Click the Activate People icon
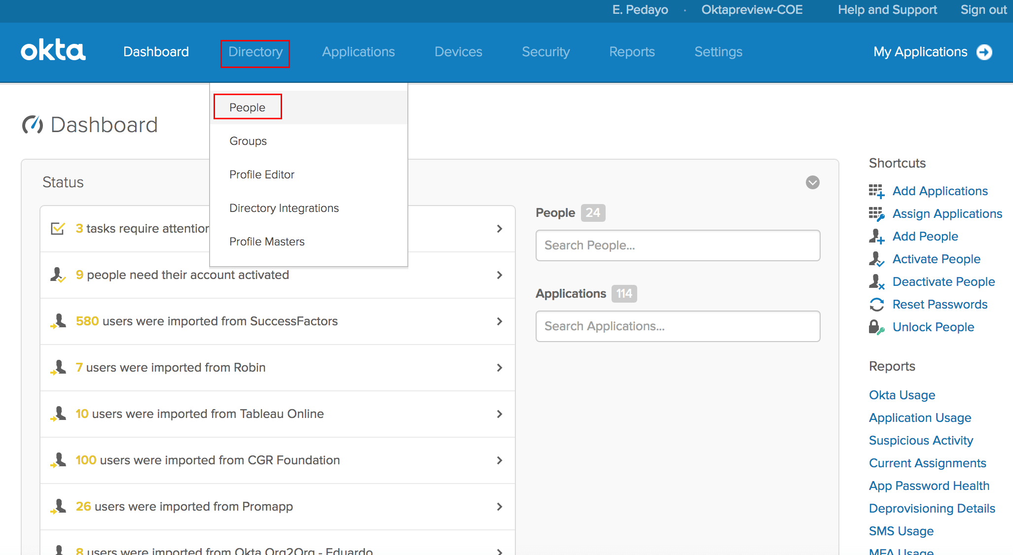The height and width of the screenshot is (555, 1013). [876, 259]
